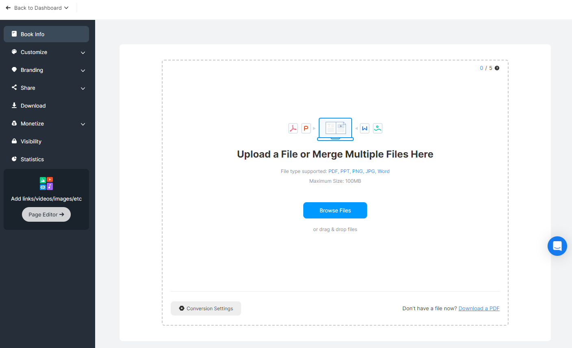Open the Page Editor from the sidebar panel
The image size is (572, 348).
46,214
